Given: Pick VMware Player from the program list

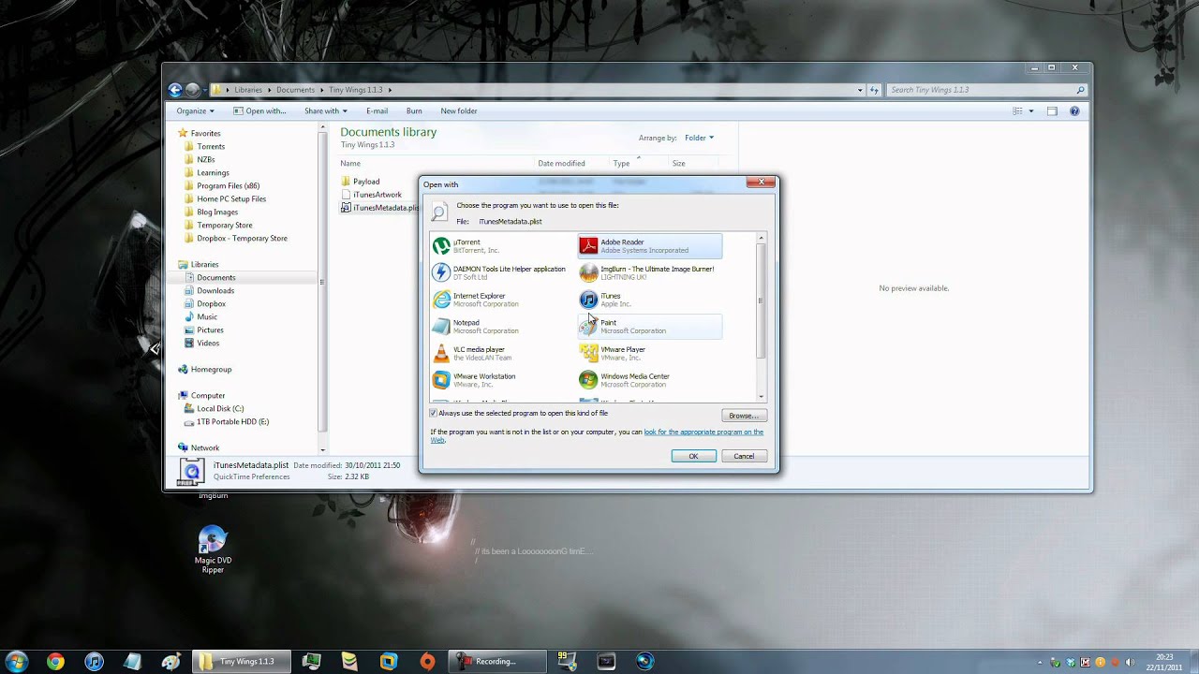Looking at the screenshot, I should coord(649,353).
